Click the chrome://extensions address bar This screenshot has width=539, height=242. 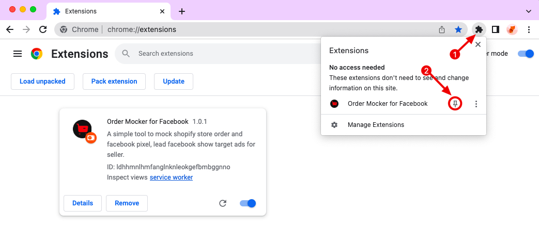click(x=261, y=29)
